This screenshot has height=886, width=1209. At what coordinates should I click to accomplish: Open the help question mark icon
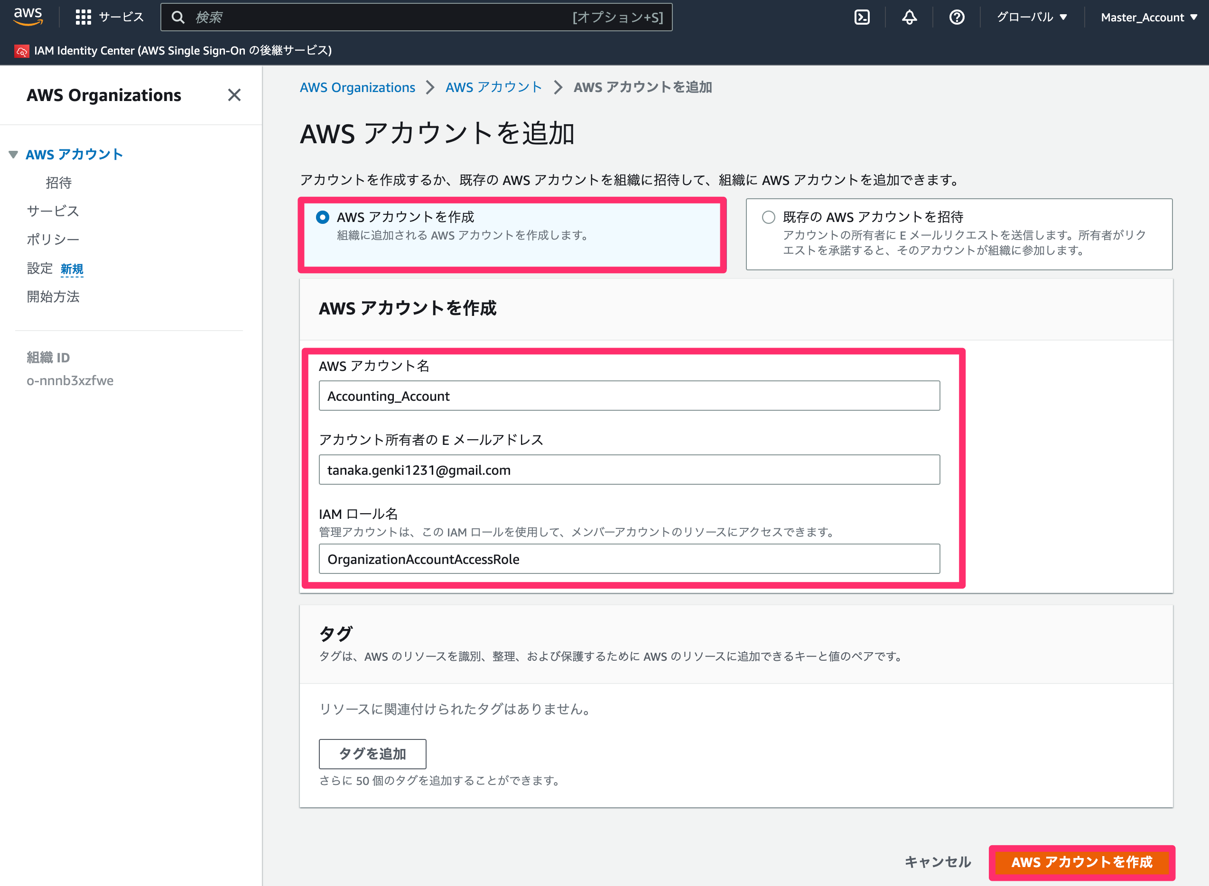[x=957, y=17]
